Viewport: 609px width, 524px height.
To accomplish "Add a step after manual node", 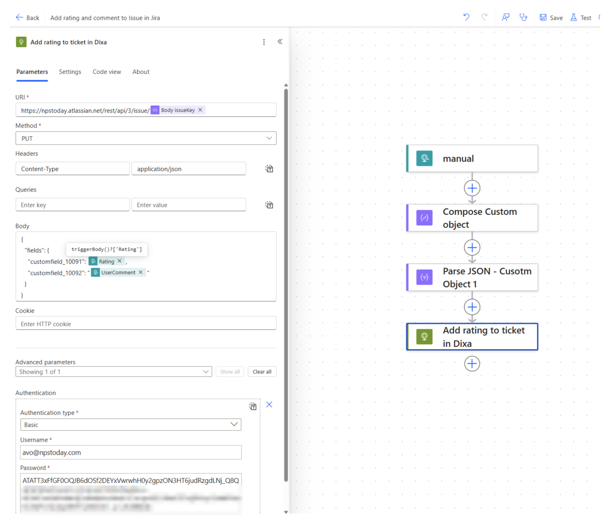I will pos(472,188).
